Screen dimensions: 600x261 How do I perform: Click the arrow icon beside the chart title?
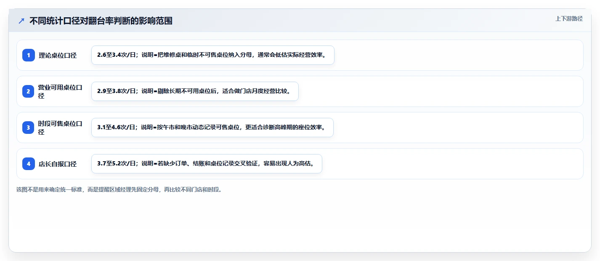[x=21, y=21]
